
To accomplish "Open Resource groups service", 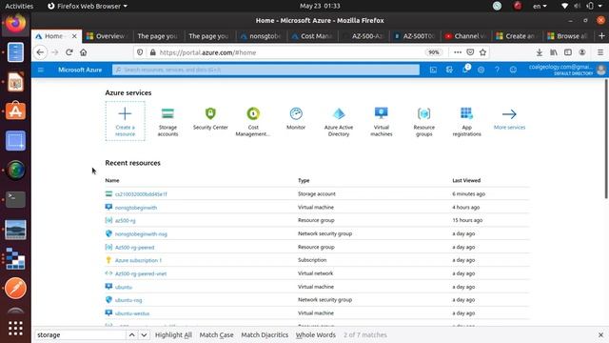I will (424, 122).
